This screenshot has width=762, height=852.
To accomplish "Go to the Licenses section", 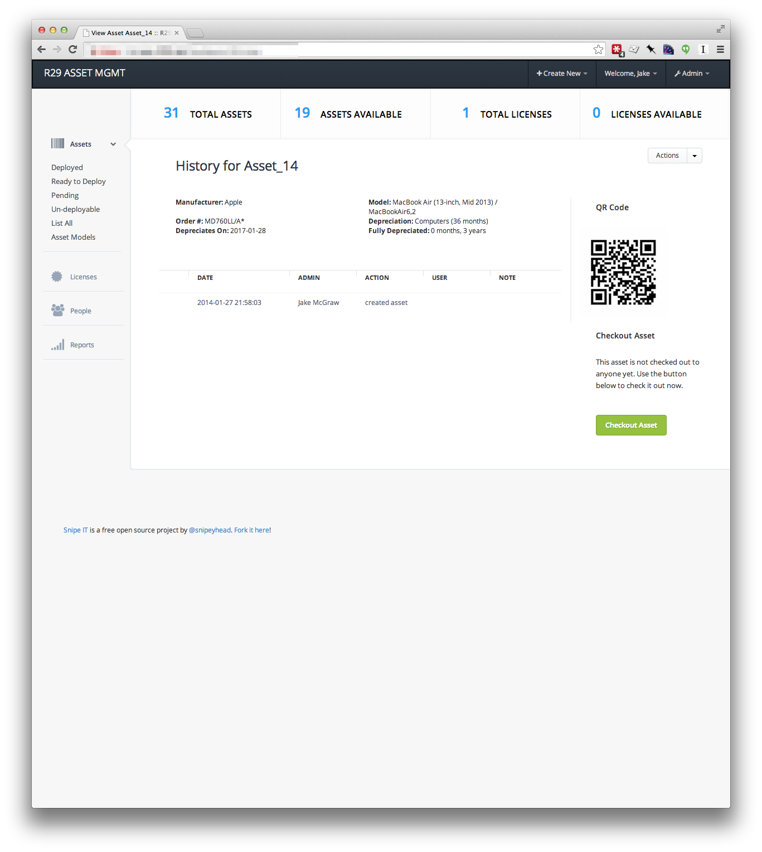I will [84, 277].
